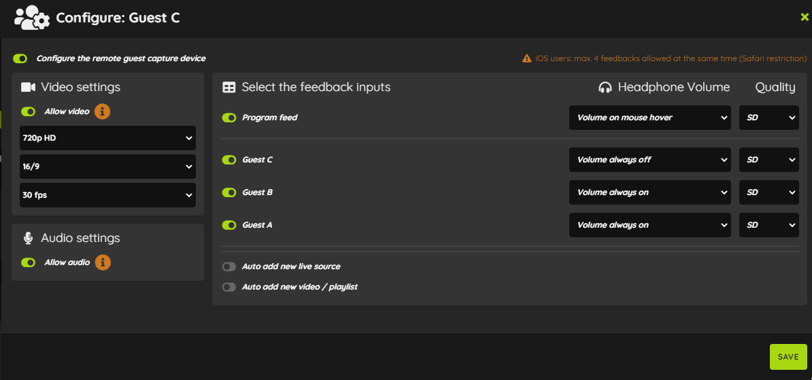Save the guest configuration

point(788,357)
